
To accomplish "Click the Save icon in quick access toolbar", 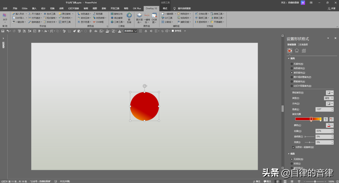I will point(3,31).
